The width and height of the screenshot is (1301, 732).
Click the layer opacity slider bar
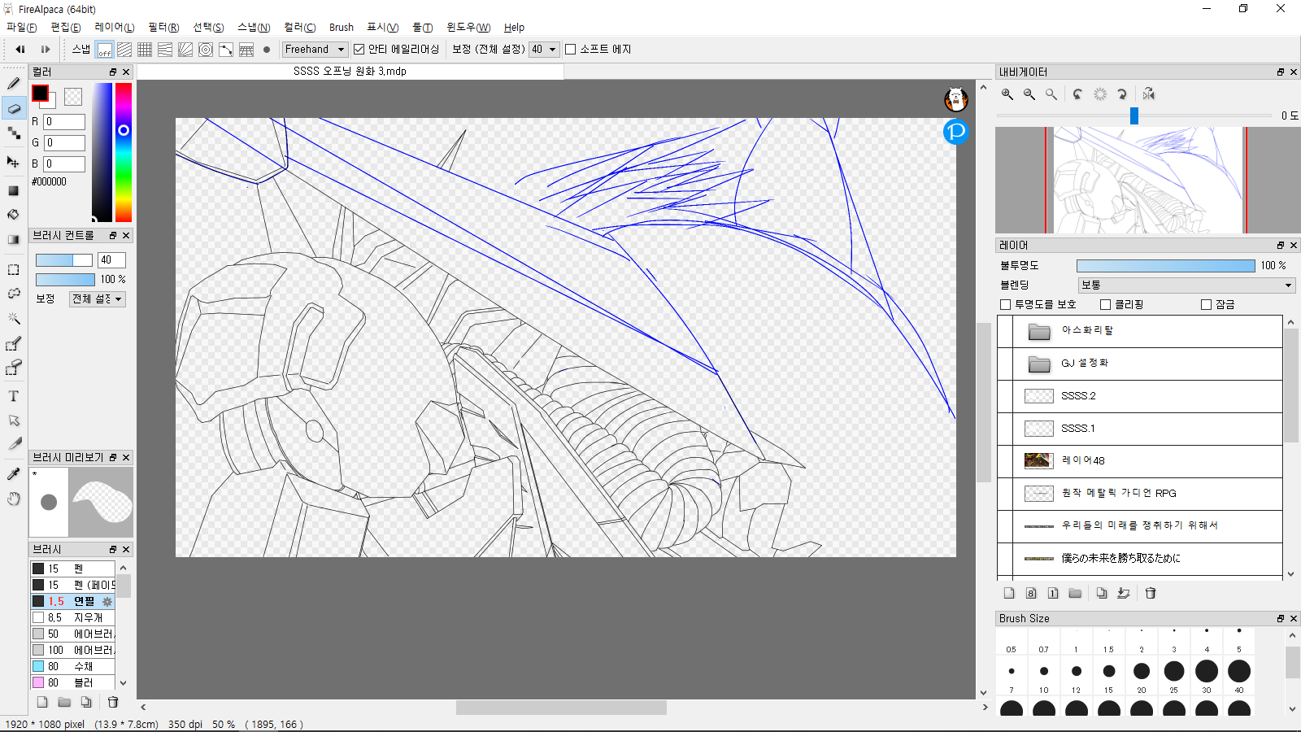click(x=1165, y=266)
